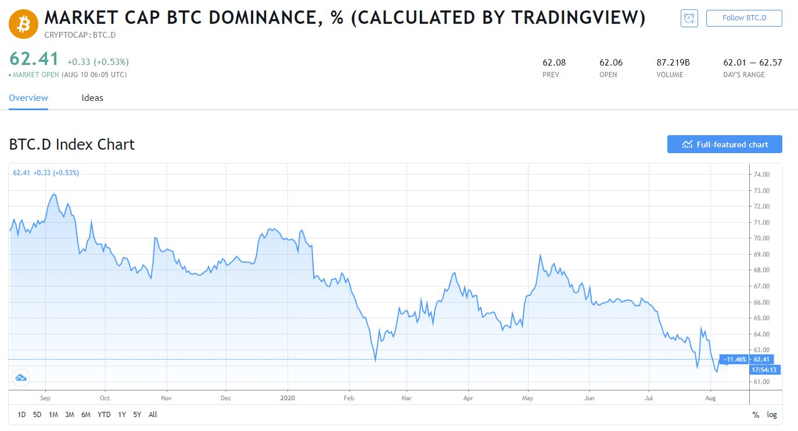Click the CRYPTOCAP:BTC.D symbol text
The height and width of the screenshot is (431, 798).
pos(80,35)
